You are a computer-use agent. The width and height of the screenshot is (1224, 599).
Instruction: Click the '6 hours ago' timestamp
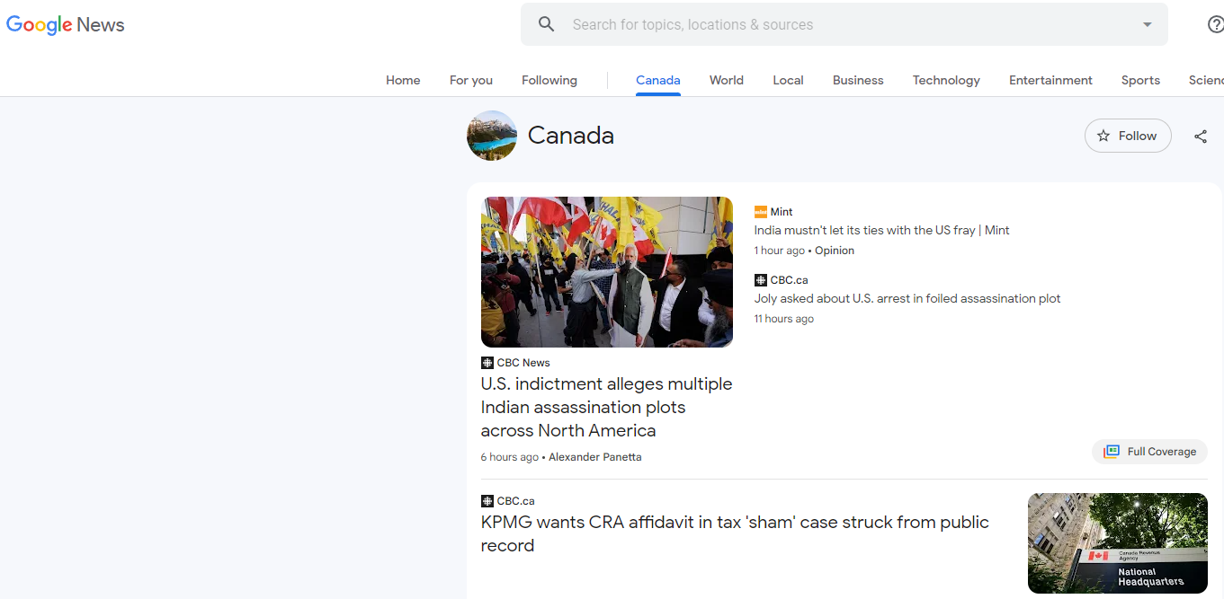(x=510, y=457)
